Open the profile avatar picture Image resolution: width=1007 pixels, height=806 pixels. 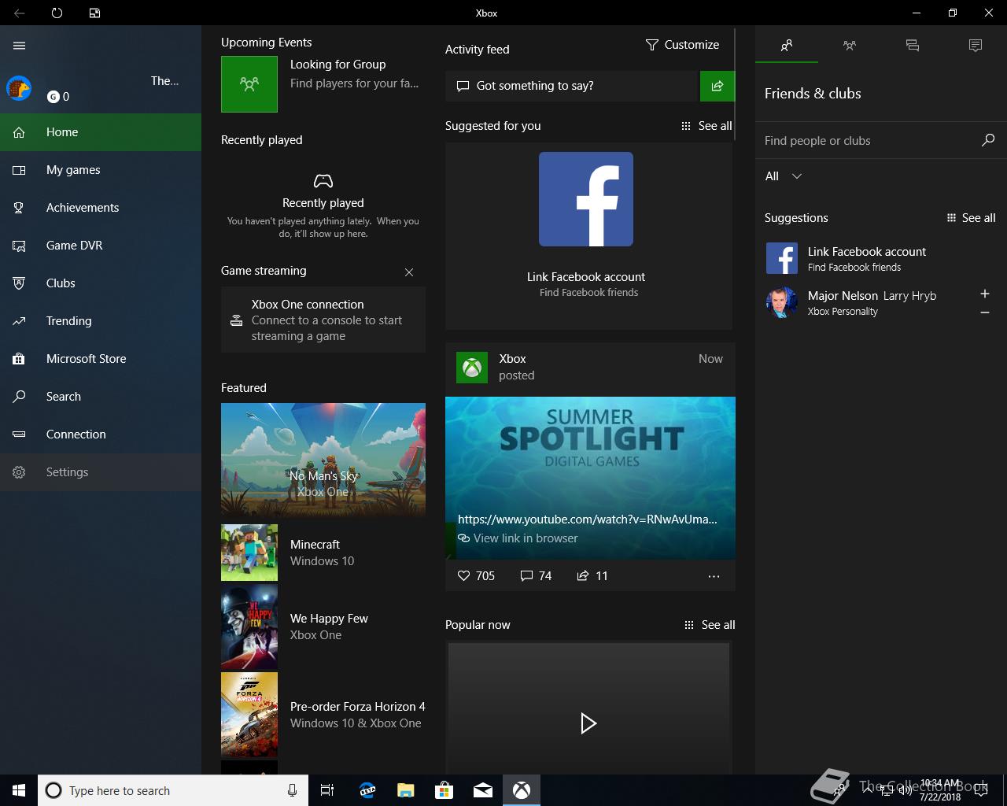tap(19, 88)
